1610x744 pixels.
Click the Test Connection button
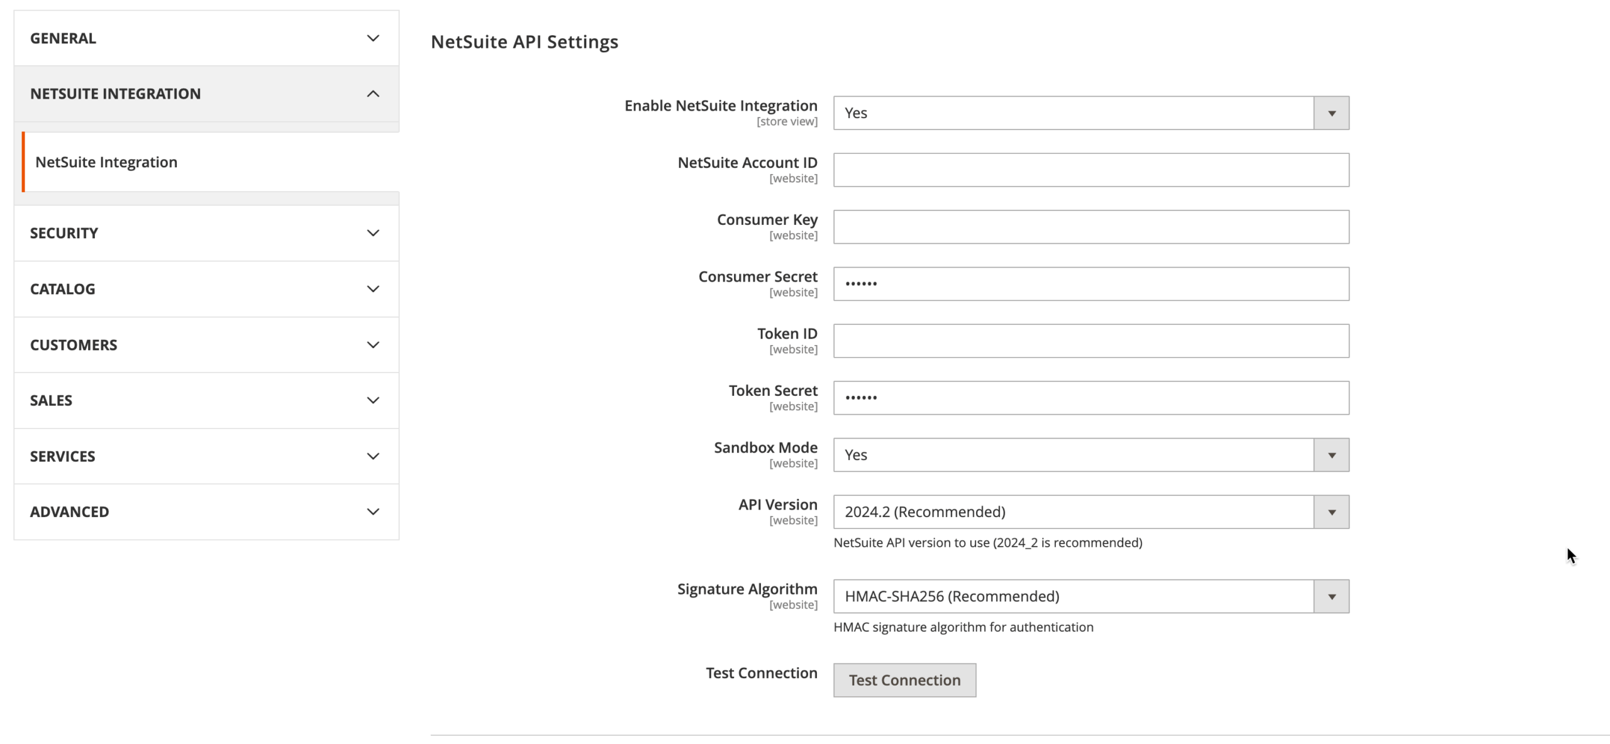coord(904,680)
